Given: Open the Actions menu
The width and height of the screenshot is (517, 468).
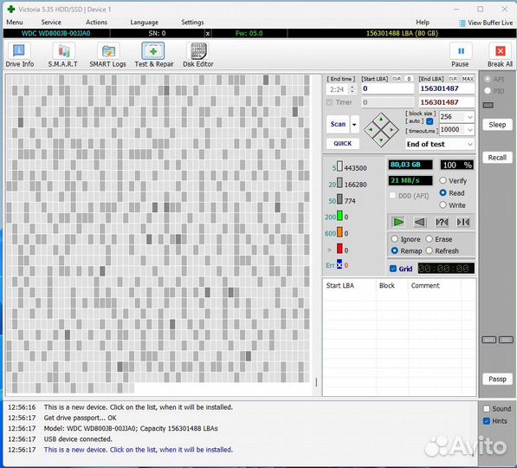Looking at the screenshot, I should click(96, 23).
